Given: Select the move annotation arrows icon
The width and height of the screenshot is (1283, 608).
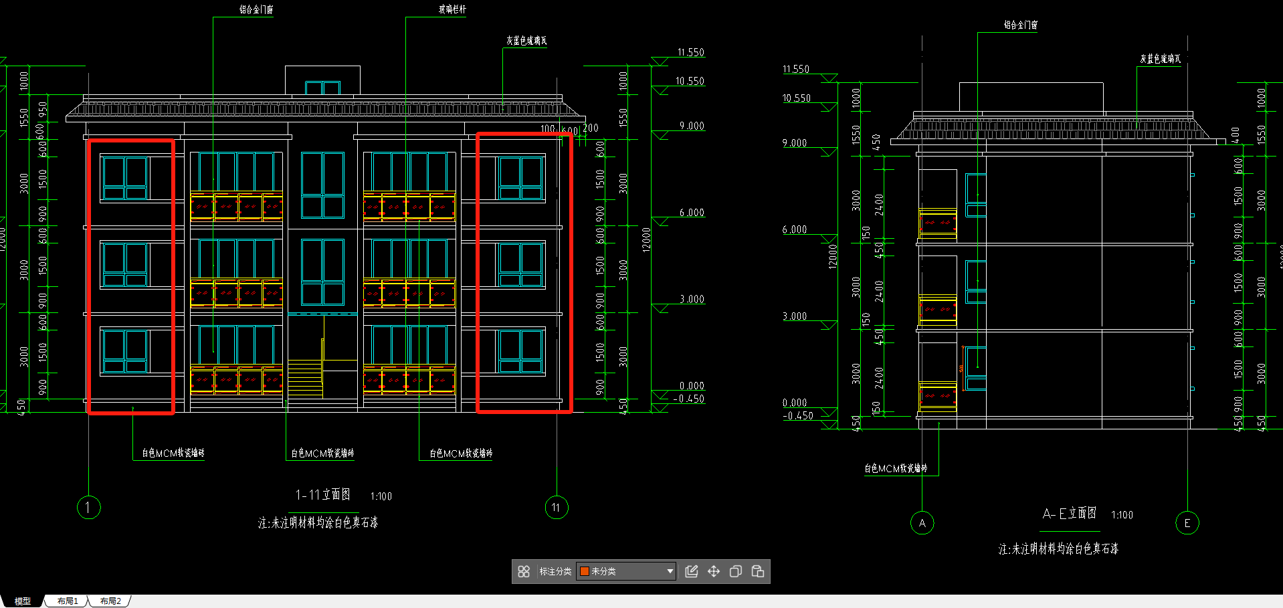Looking at the screenshot, I should pyautogui.click(x=714, y=571).
